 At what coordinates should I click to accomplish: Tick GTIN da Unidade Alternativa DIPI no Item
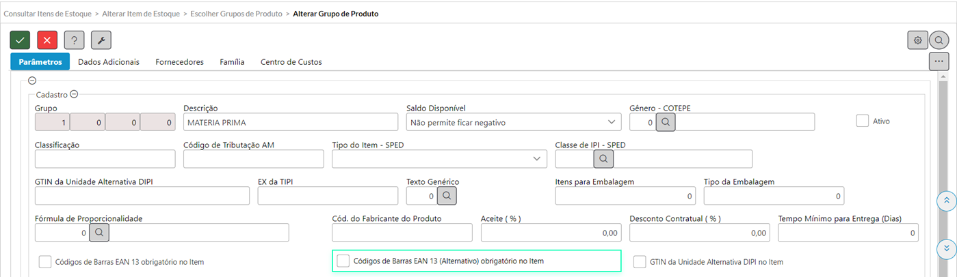(640, 261)
